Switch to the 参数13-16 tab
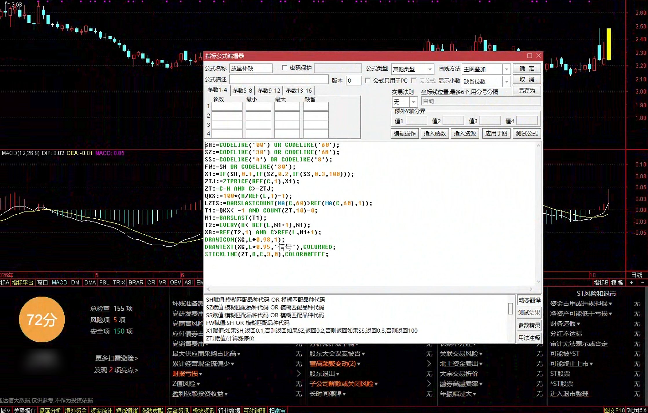The width and height of the screenshot is (648, 413). pos(299,90)
